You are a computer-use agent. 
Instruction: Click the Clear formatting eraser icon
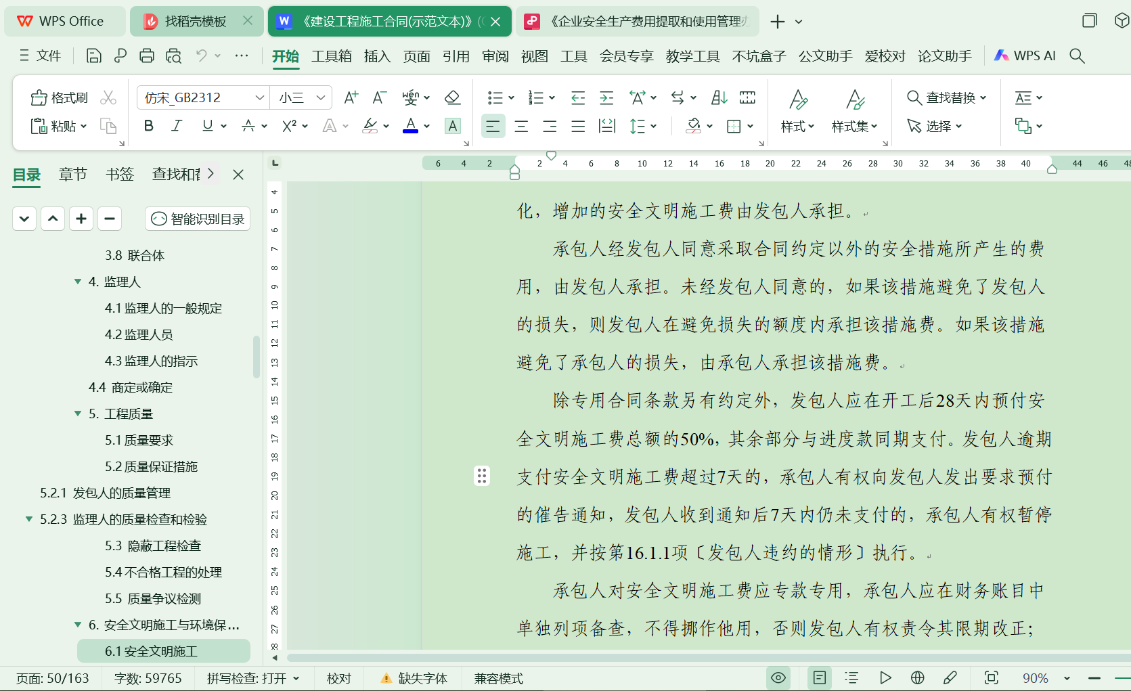(x=452, y=97)
